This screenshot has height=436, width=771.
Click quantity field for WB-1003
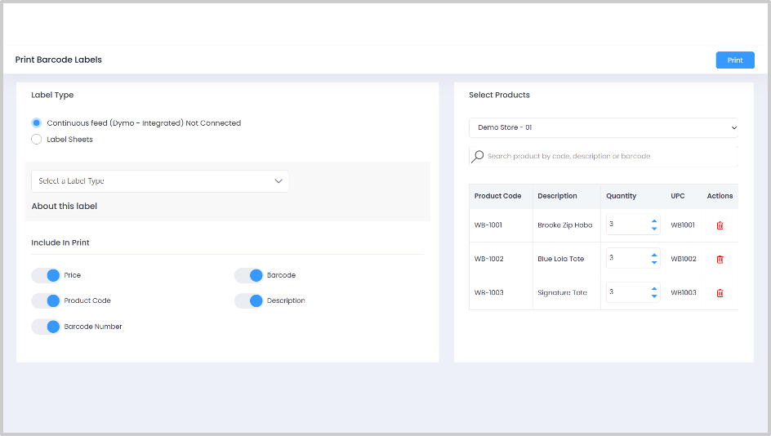click(626, 292)
